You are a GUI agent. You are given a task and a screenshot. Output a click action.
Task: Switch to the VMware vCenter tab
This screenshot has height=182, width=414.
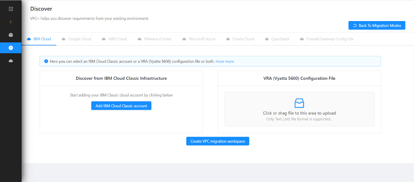154,39
